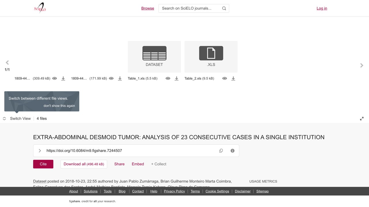Image resolution: width=369 pixels, height=207 pixels.
Task: Toggle Switch View for the files
Action: 17,118
